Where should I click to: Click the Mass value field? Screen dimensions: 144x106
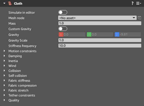pyautogui.click(x=100, y=23)
